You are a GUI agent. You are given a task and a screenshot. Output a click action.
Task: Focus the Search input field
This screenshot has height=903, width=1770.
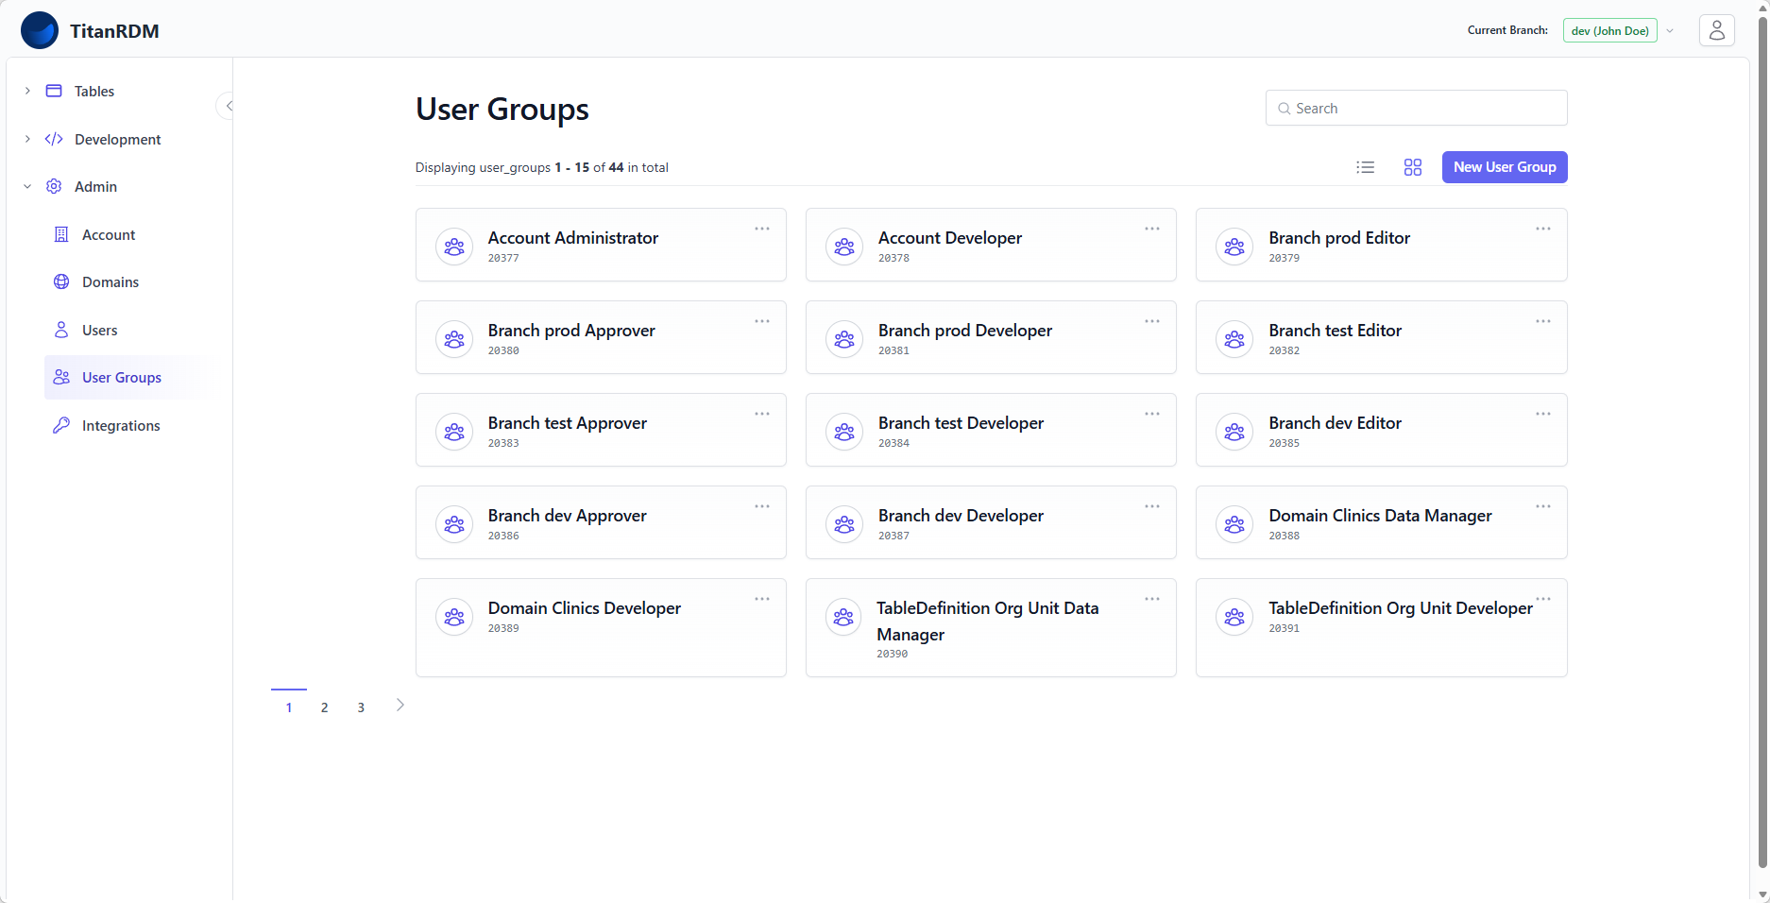click(1416, 108)
